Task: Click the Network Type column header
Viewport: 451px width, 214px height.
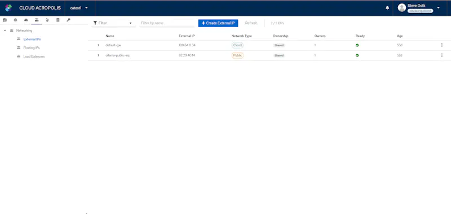Action: click(242, 36)
